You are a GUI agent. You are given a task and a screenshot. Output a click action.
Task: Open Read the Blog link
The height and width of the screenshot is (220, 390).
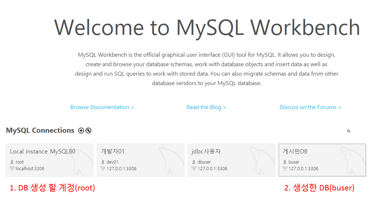[206, 107]
